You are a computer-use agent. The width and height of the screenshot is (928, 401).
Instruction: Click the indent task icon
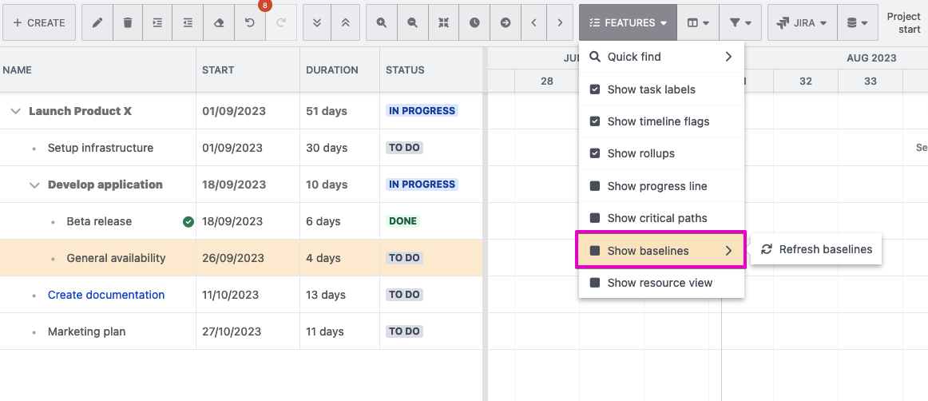[157, 23]
